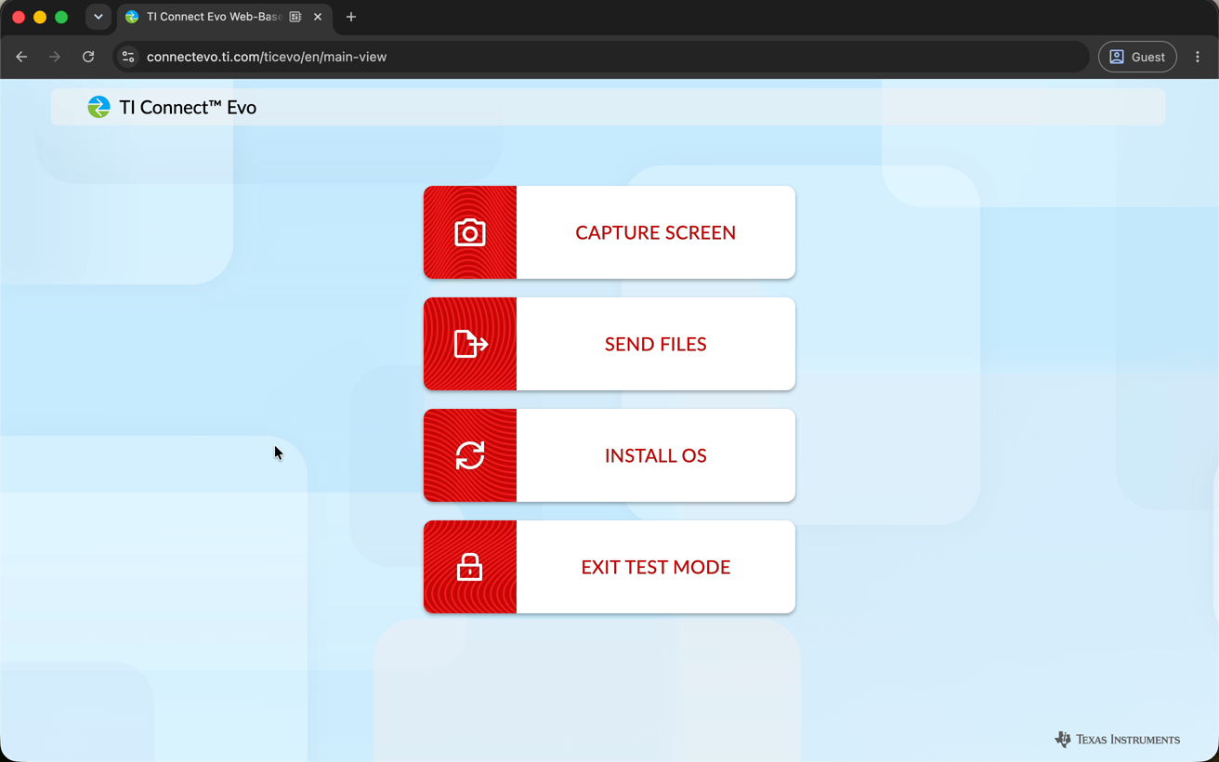Expand the tab search dropdown chevron

98,17
